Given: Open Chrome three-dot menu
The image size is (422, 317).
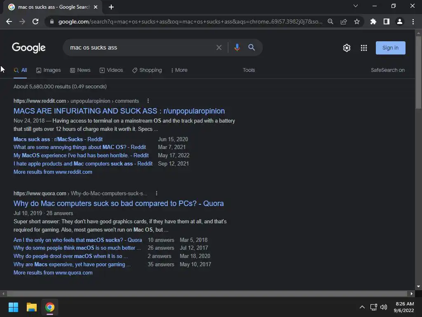Looking at the screenshot, I should (413, 21).
